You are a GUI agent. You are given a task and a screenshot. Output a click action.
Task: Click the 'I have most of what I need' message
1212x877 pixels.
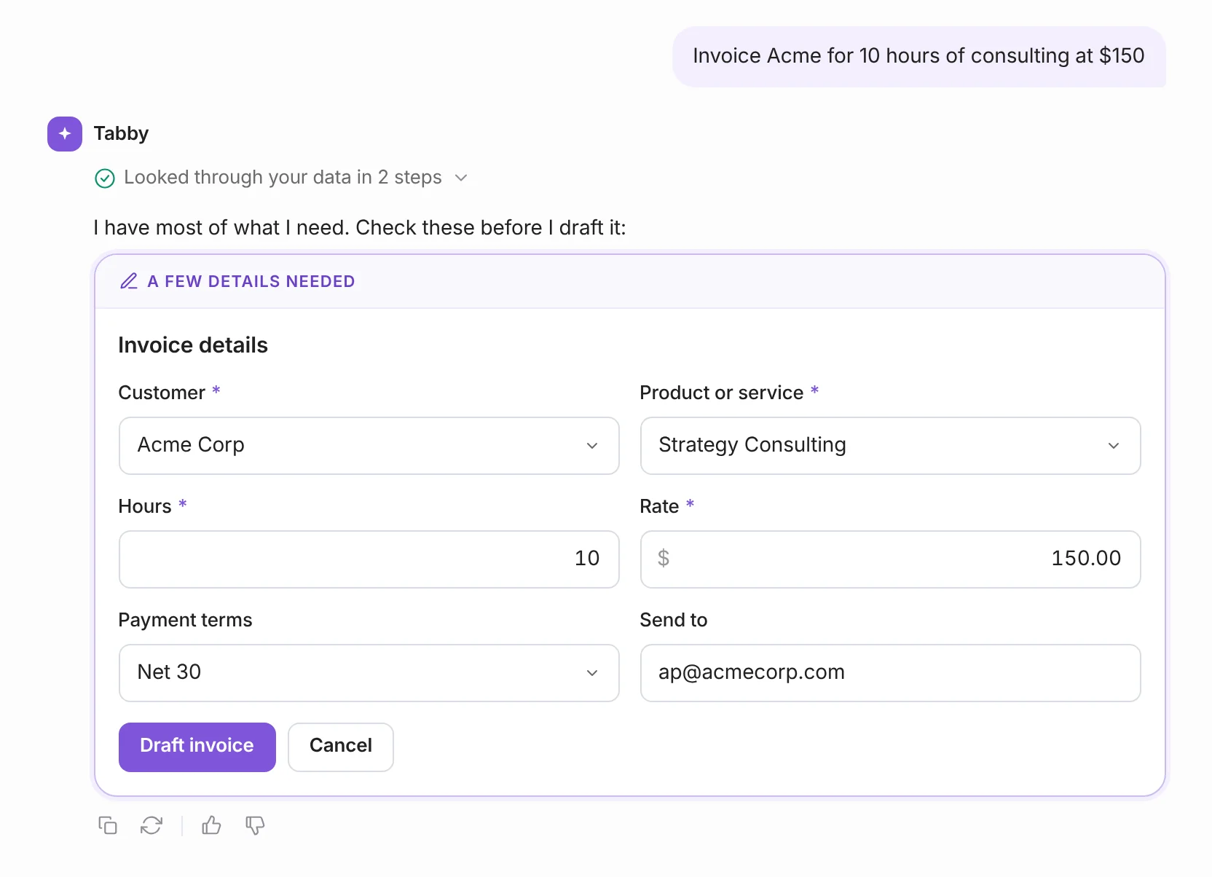pos(360,228)
